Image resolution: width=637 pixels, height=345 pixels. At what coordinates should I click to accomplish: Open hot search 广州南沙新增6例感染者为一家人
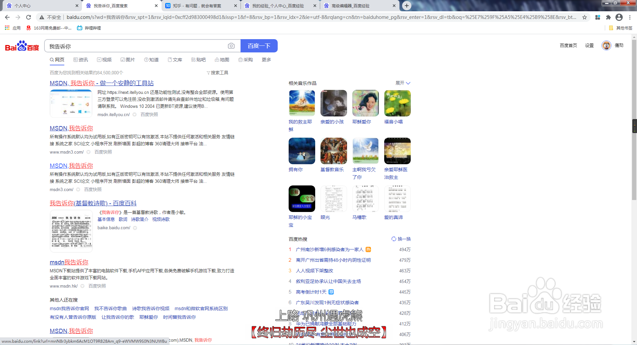(x=329, y=249)
